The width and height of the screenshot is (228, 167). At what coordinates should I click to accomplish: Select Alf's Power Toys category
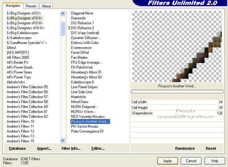[x=19, y=77]
